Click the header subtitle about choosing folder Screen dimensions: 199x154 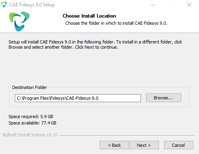point(116,23)
